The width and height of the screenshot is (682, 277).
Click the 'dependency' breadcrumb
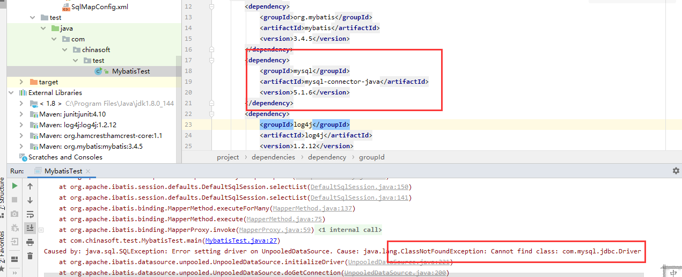(327, 157)
